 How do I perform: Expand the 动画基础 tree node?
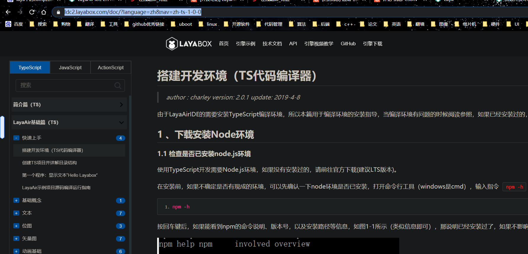coord(16,251)
